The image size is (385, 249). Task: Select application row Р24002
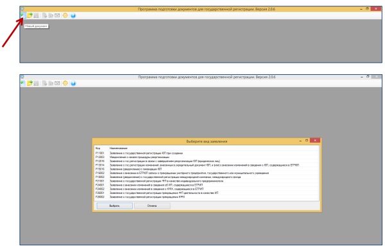(x=207, y=189)
